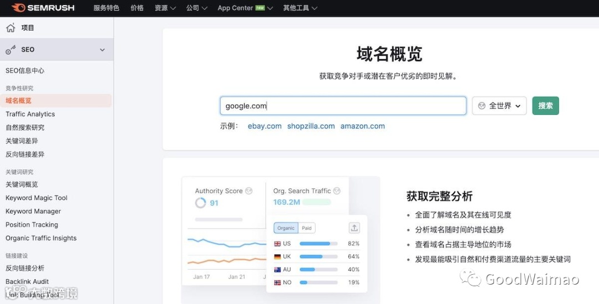Open Backlink Audit in sidebar
Screen dimensions: 599x304
[x=27, y=281]
